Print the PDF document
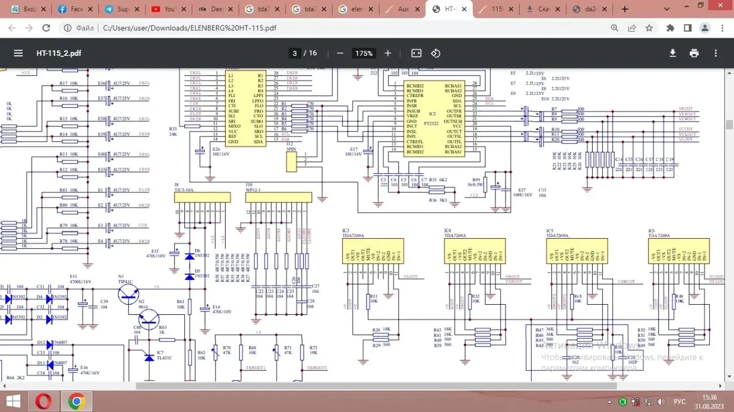This screenshot has width=734, height=412. coord(694,53)
